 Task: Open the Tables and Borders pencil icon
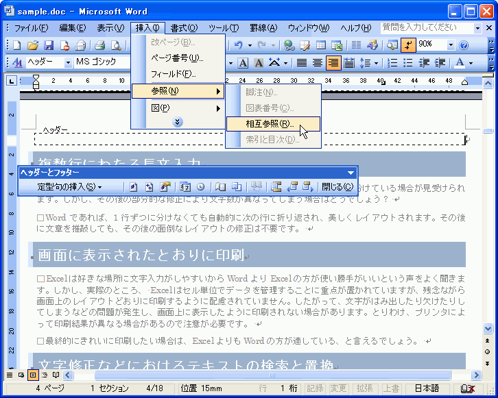(x=305, y=45)
